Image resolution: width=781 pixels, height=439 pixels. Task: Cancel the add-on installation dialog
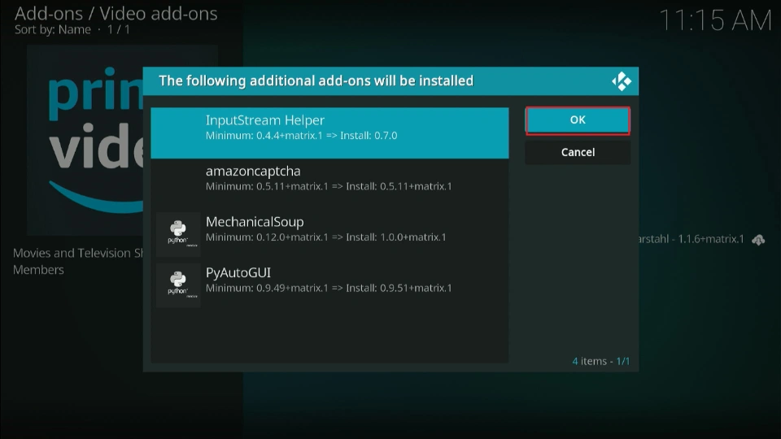(578, 152)
